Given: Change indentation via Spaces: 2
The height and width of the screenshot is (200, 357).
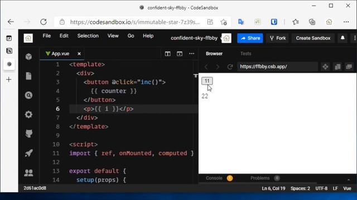Looking at the screenshot, I should [300, 188].
